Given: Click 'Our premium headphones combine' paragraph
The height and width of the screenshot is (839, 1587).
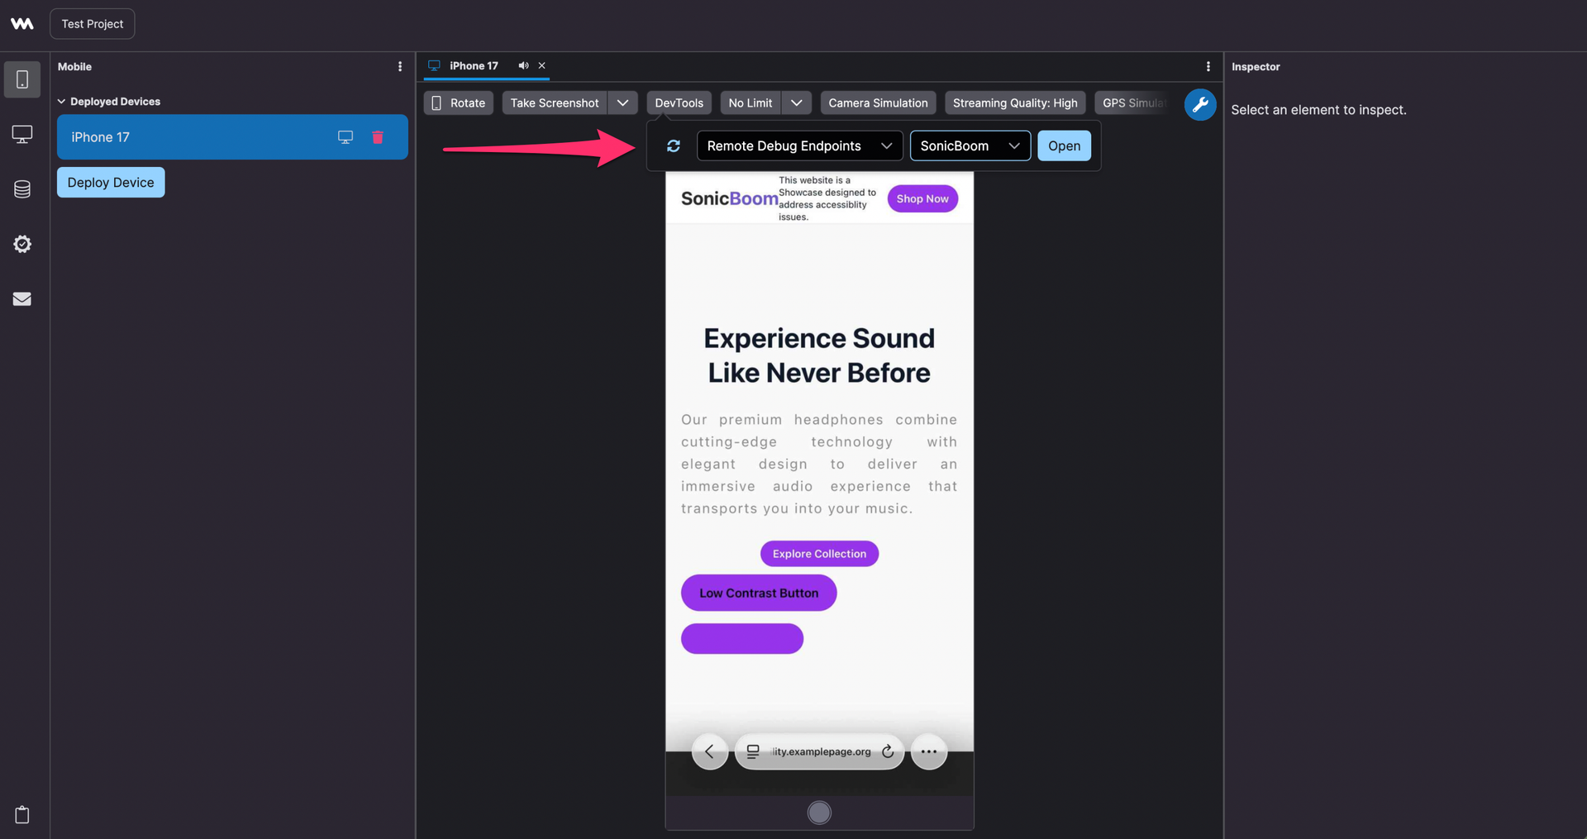Looking at the screenshot, I should pyautogui.click(x=819, y=464).
